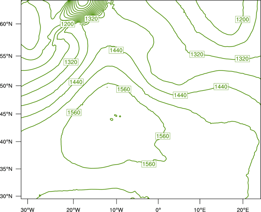
Task: Click the 1320 contour label near 54°N 20°E
Action: pyautogui.click(x=242, y=59)
